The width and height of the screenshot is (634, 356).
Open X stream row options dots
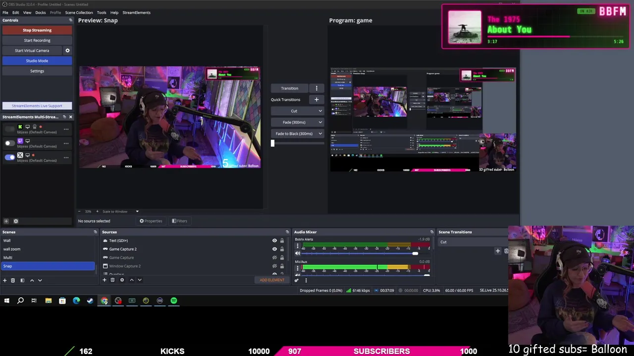pos(66,158)
